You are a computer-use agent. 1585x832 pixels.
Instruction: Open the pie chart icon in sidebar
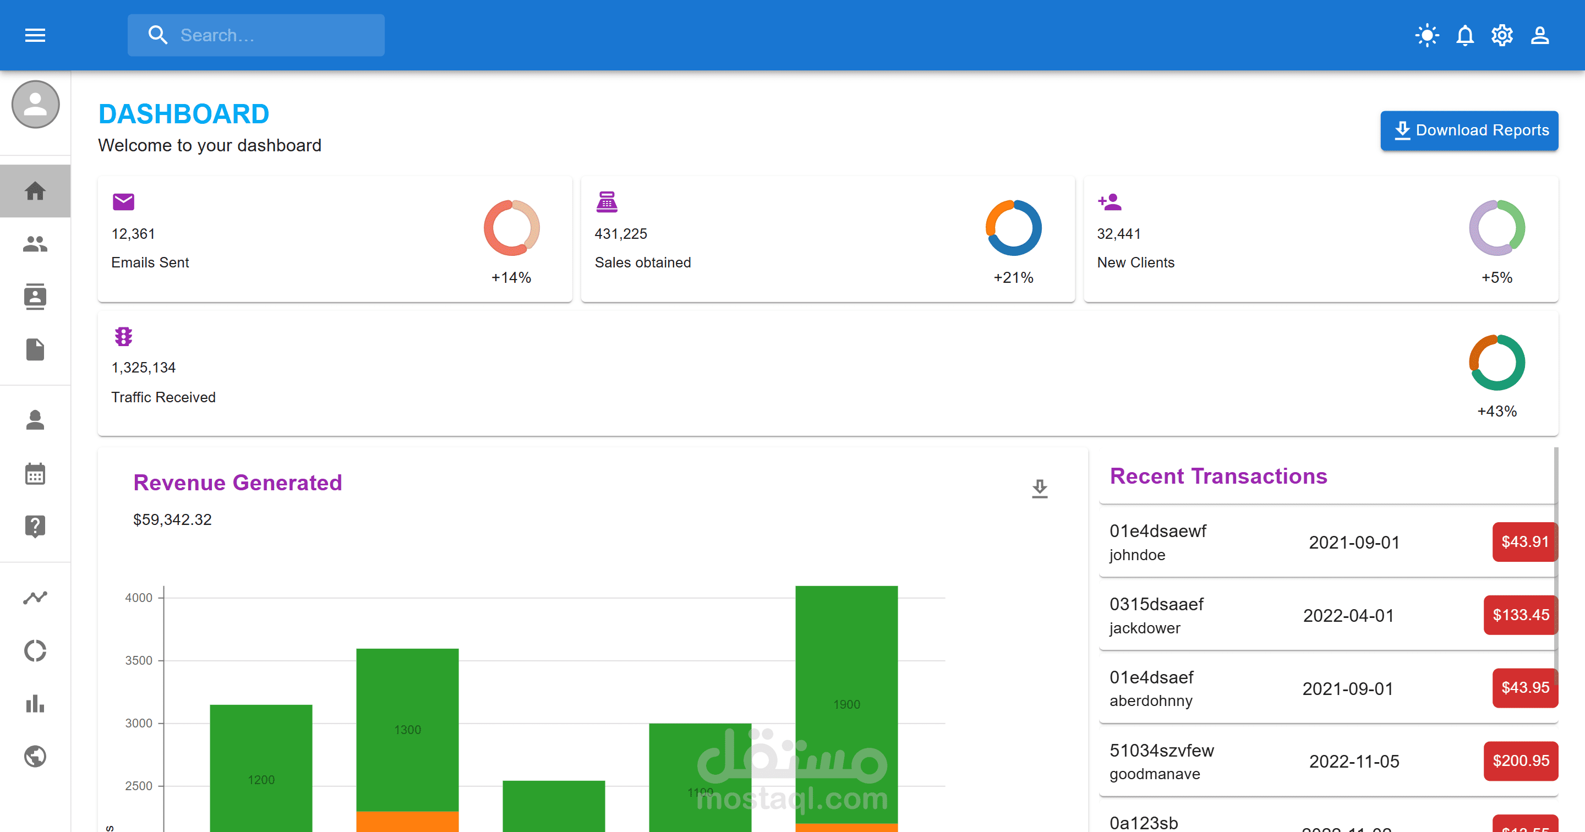(35, 650)
